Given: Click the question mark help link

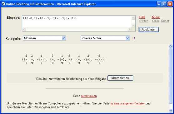Looking at the screenshot, I should click(x=134, y=39).
